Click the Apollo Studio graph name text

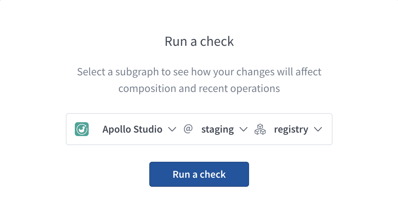[132, 129]
